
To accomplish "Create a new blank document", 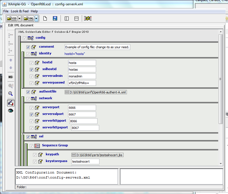I will tap(45, 19).
